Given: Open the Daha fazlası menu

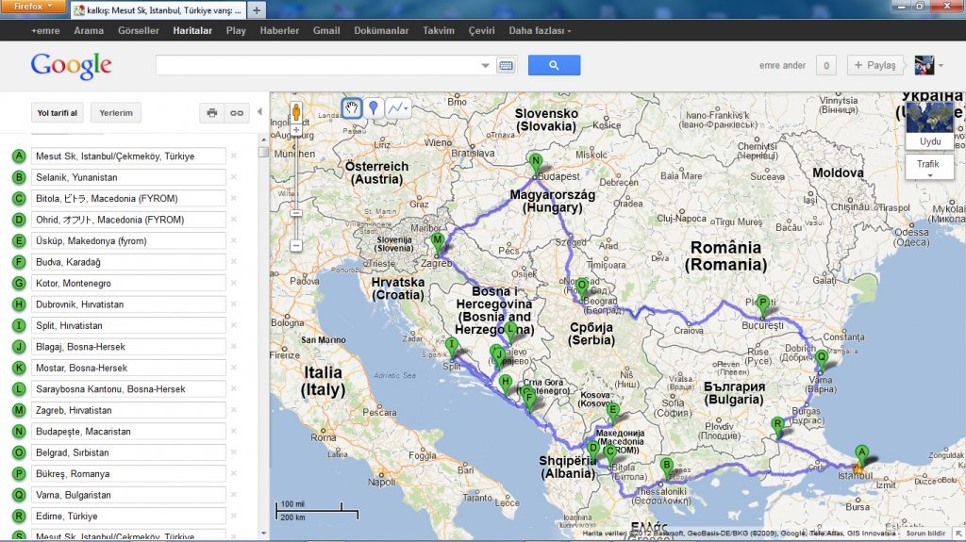Looking at the screenshot, I should tap(540, 31).
